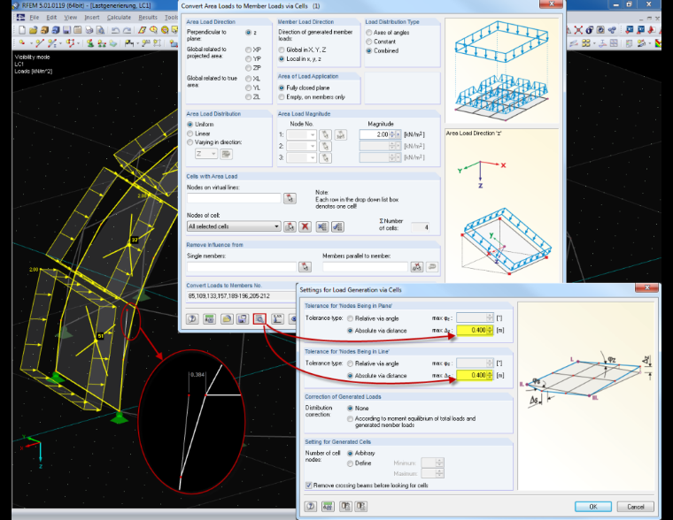Click OK in Settings dialog
The height and width of the screenshot is (520, 673).
(x=592, y=506)
